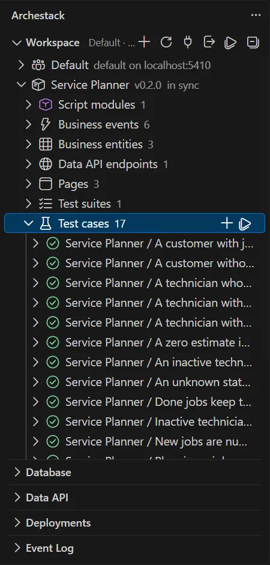The height and width of the screenshot is (565, 270).
Task: Click 'v0.2.0 in sync' status text
Action: 167,85
